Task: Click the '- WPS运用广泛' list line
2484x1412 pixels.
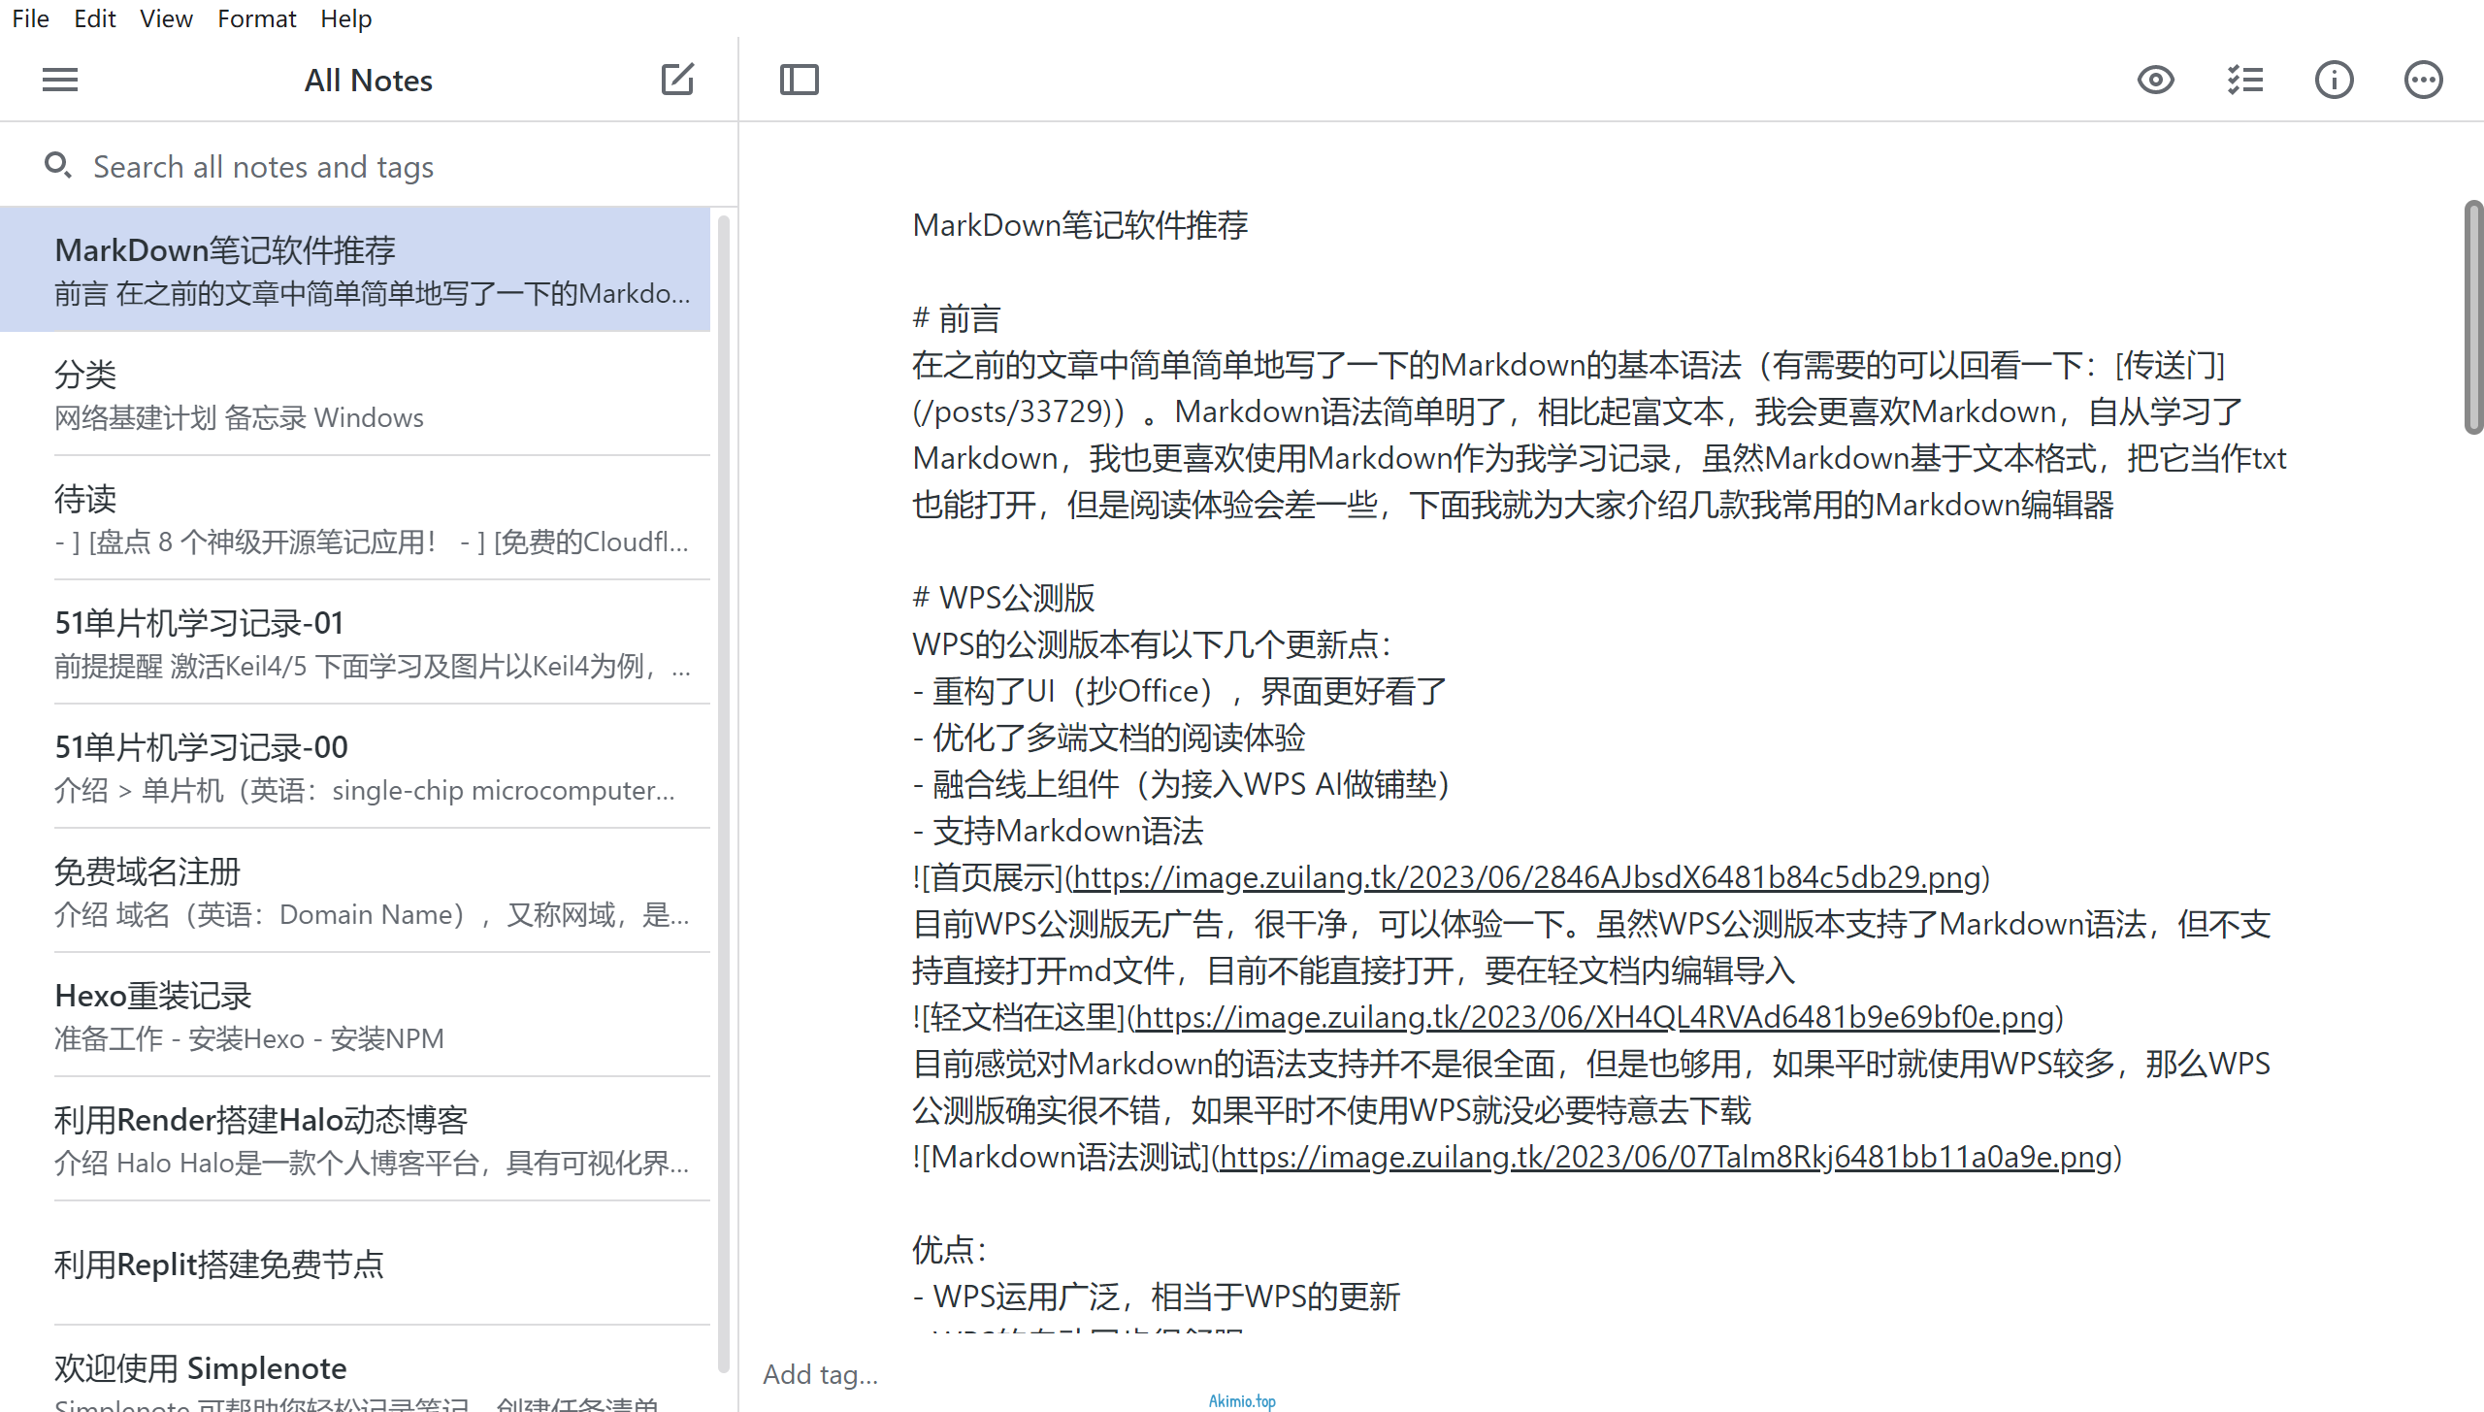Action: point(1157,1297)
